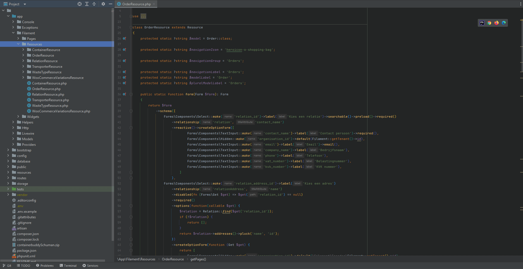Open file in Firefox browser icon
Screen dimensions: 523x269
tap(496, 23)
